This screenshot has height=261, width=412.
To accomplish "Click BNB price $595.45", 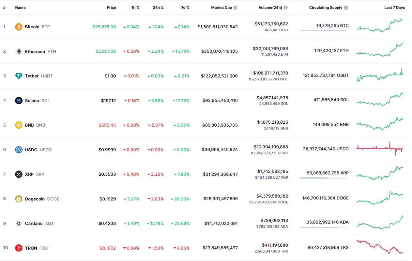I will click(x=107, y=125).
